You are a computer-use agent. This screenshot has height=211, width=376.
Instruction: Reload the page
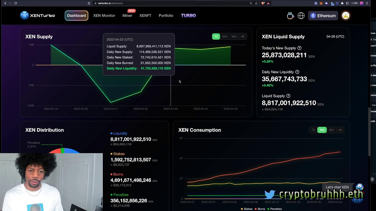click(x=16, y=3)
